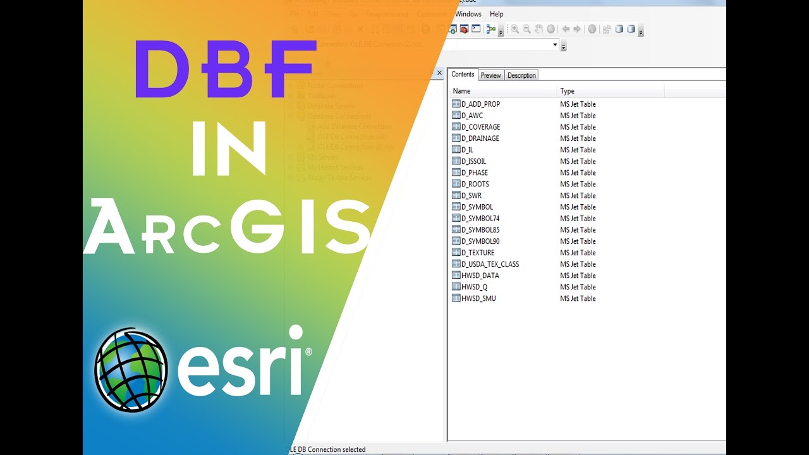This screenshot has height=455, width=809.
Task: Select the HWSD_Q table name
Action: [x=475, y=287]
